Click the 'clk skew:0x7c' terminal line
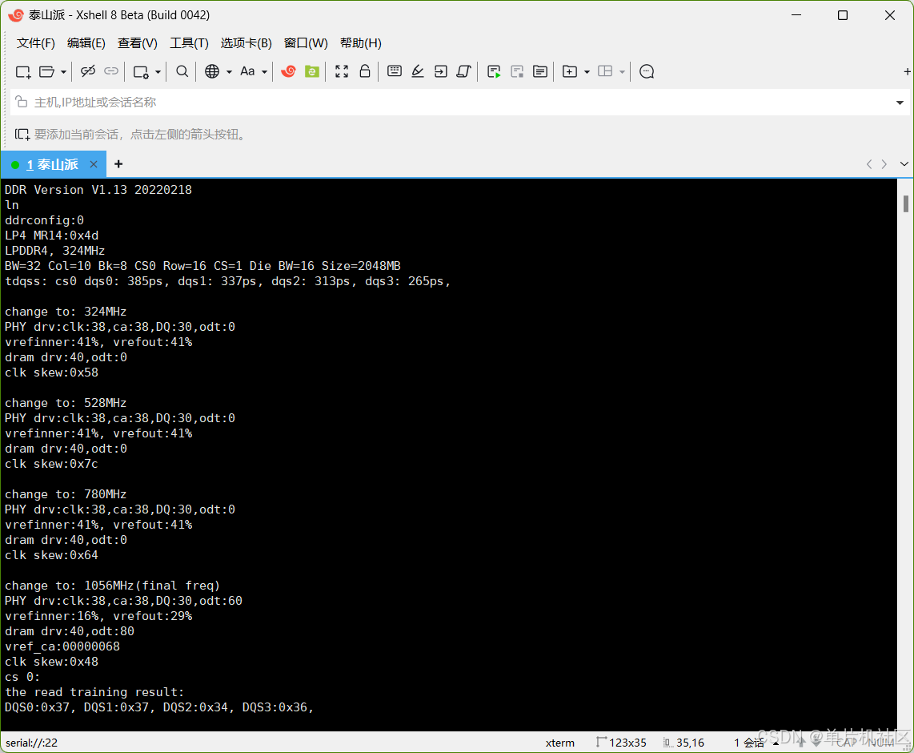The width and height of the screenshot is (914, 753). pyautogui.click(x=51, y=464)
